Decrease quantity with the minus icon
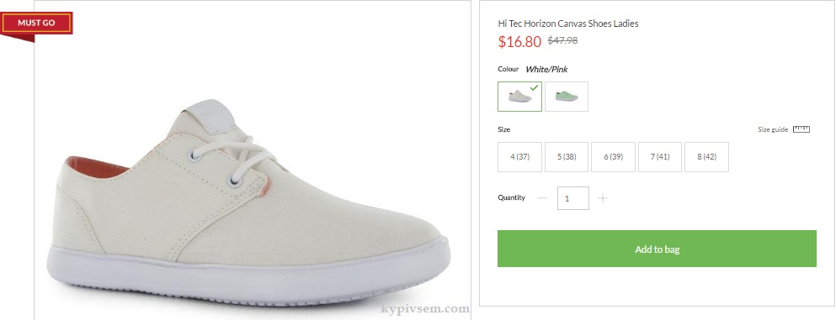This screenshot has height=320, width=836. [543, 198]
